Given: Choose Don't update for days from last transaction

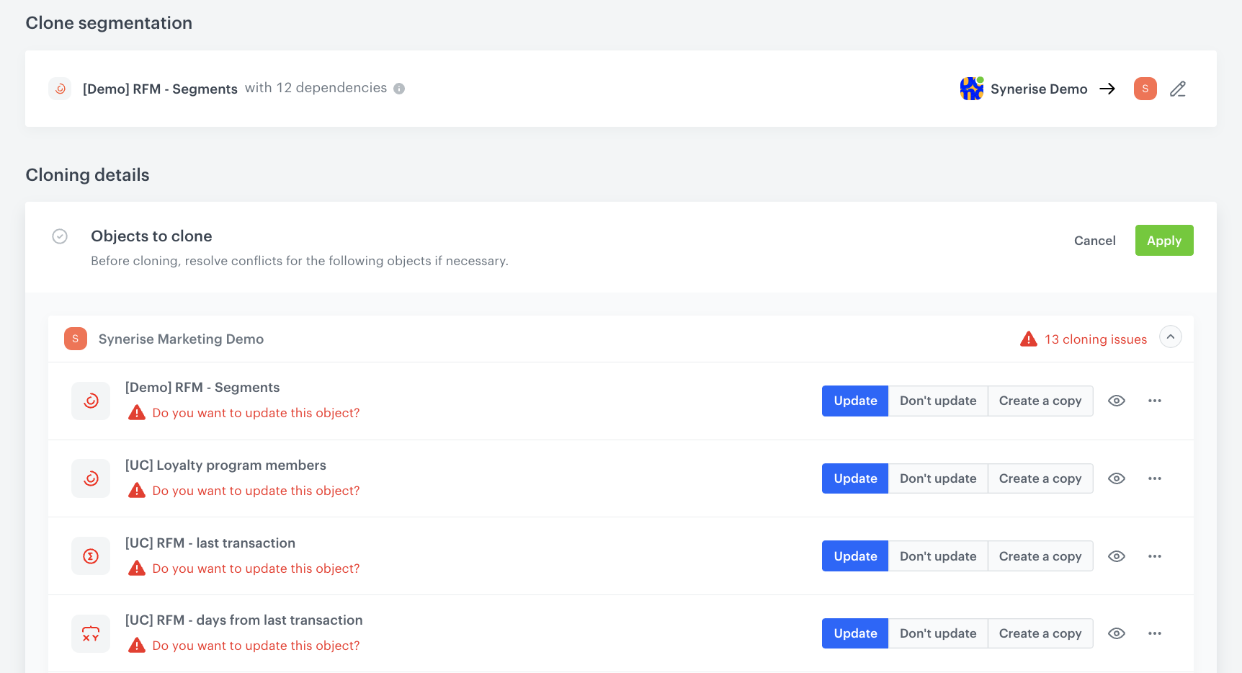Looking at the screenshot, I should tap(937, 633).
